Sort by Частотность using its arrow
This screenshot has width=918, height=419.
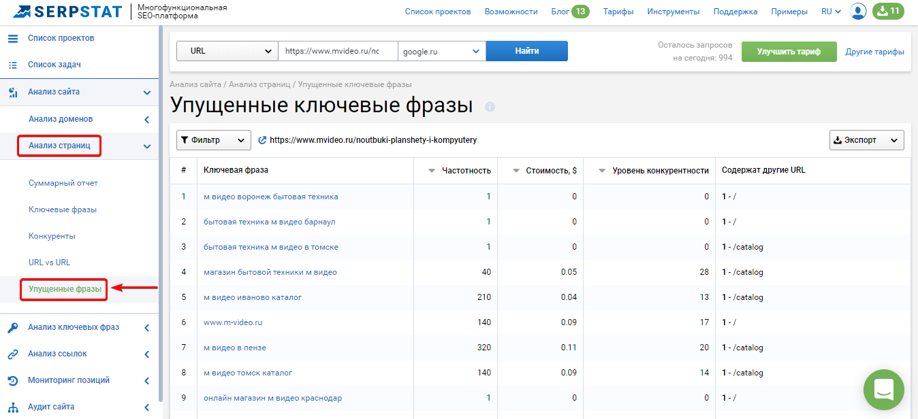432,171
